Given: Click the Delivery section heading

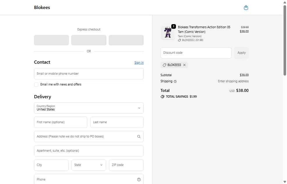Looking at the screenshot, I should click(42, 97).
